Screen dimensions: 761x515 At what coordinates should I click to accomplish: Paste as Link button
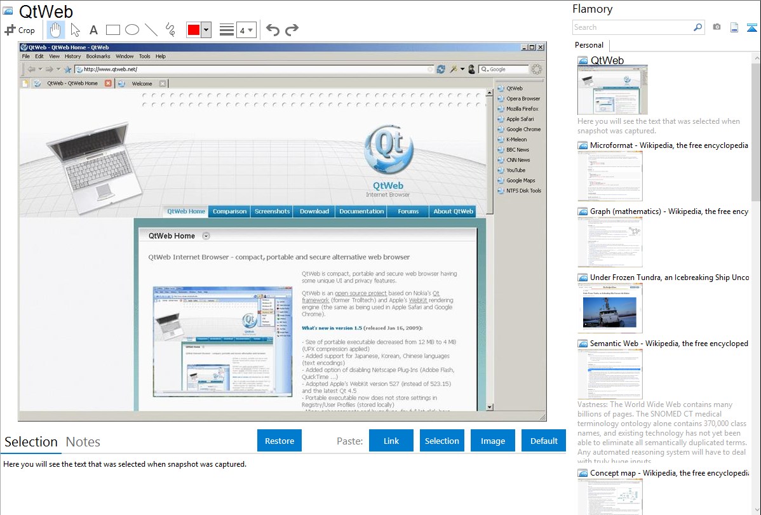pyautogui.click(x=391, y=441)
